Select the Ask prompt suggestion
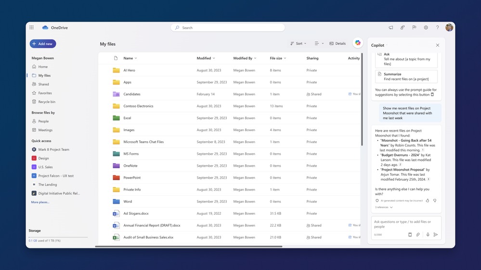Viewport: 481px width, 270px height. click(406, 60)
